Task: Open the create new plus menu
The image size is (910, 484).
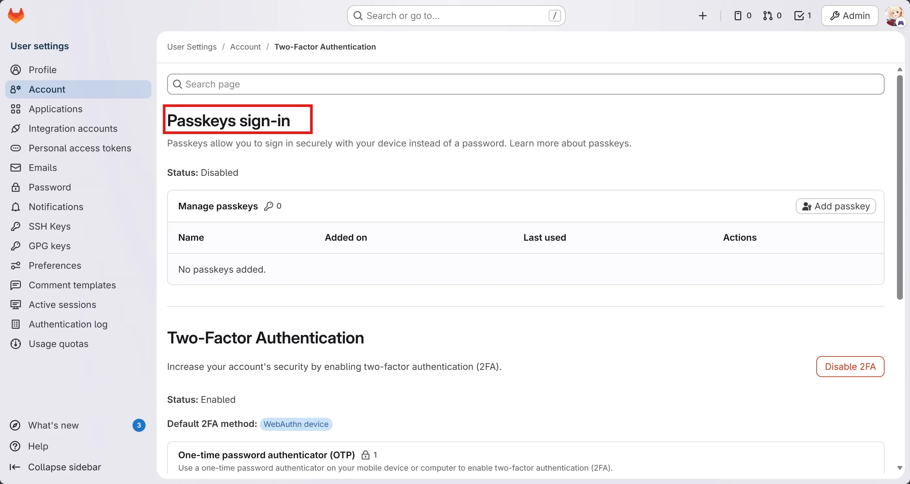Action: tap(702, 16)
